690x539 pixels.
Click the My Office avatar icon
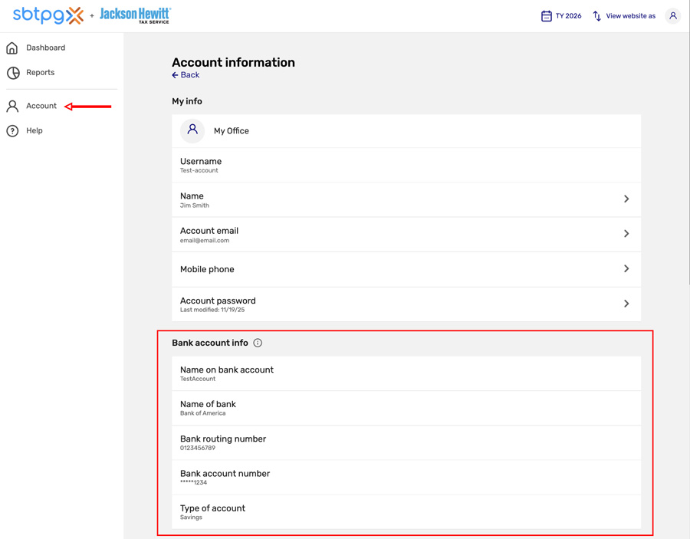click(x=192, y=131)
